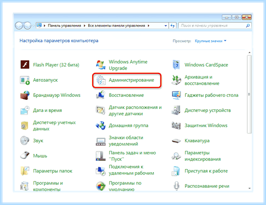This screenshot has width=266, height=205.
Task: Open the Диспетчер учетных данных safe icon
Action: [25, 126]
